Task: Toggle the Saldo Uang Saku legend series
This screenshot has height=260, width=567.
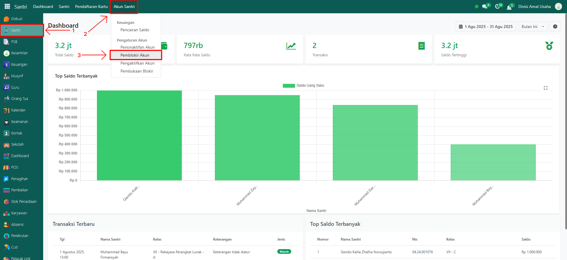Action: click(303, 85)
